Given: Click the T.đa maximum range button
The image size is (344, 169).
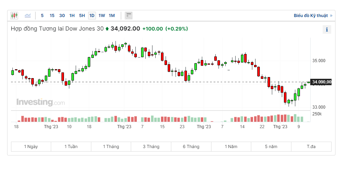Looking at the screenshot, I should click(x=311, y=147).
